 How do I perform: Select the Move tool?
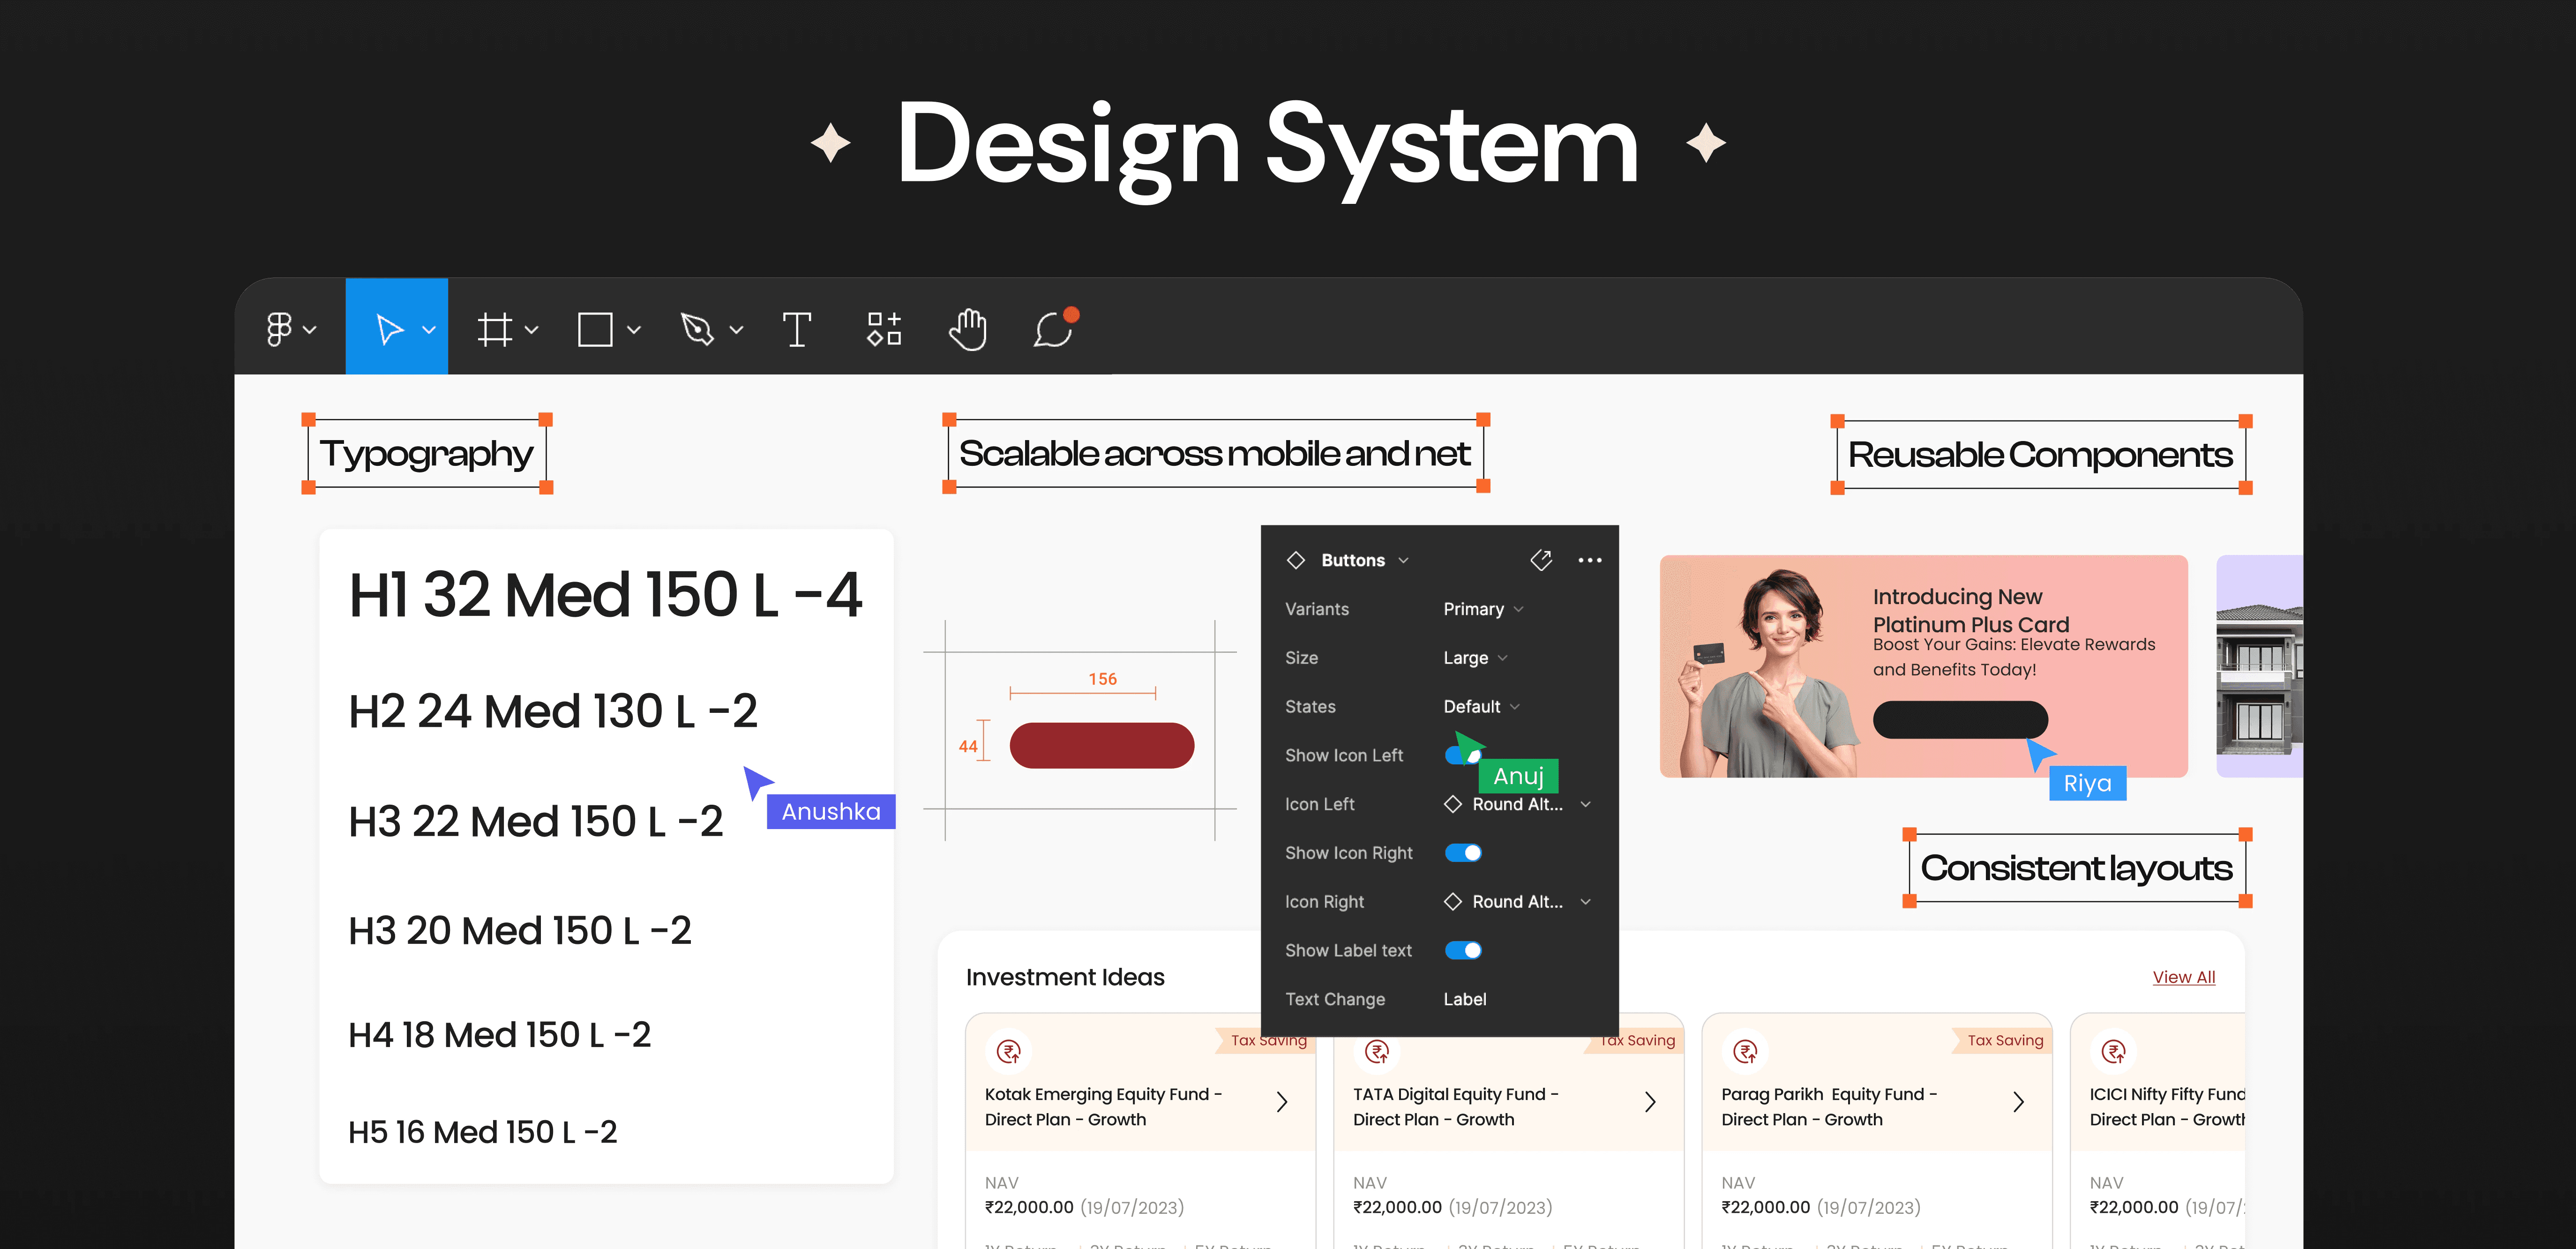[389, 329]
